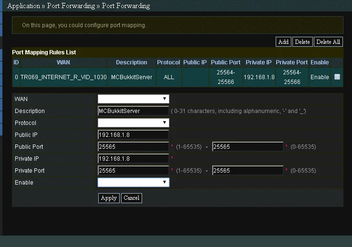Click the Delete All button
The image size is (352, 247).
click(328, 42)
